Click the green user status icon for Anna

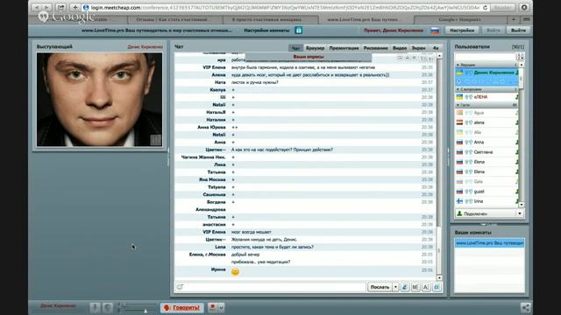(516, 142)
